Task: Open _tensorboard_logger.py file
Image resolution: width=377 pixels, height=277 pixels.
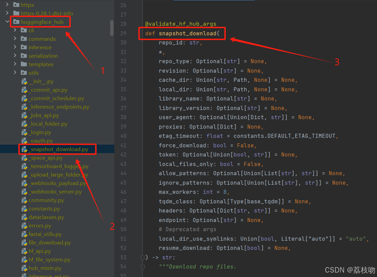Action: coord(58,166)
